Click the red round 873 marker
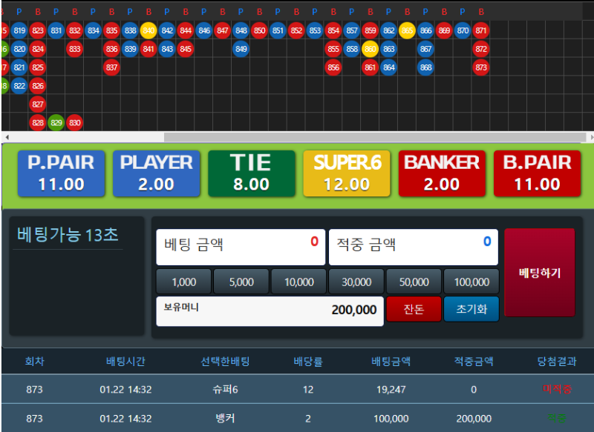 coord(481,67)
